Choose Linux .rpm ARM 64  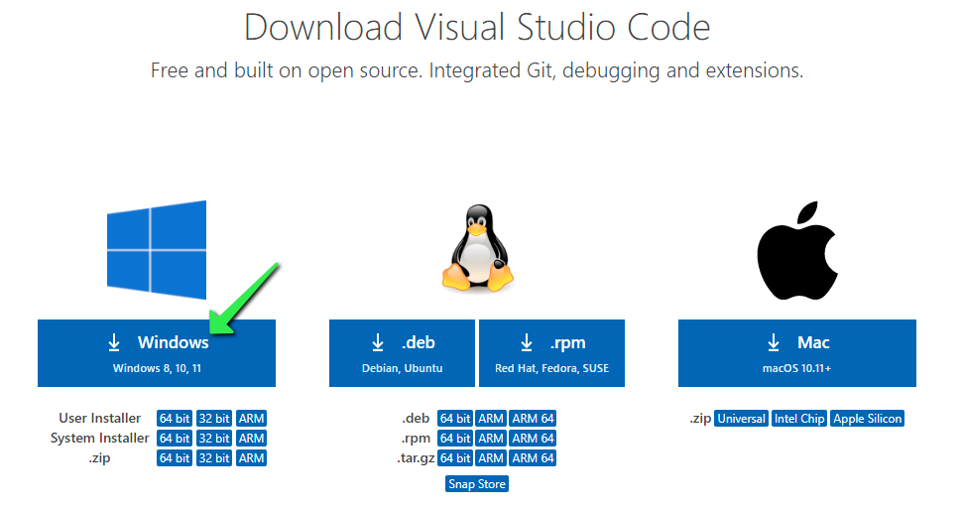(534, 439)
